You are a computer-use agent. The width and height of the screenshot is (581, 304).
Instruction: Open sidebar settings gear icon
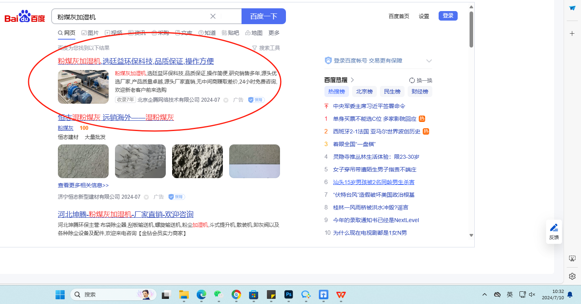572,276
